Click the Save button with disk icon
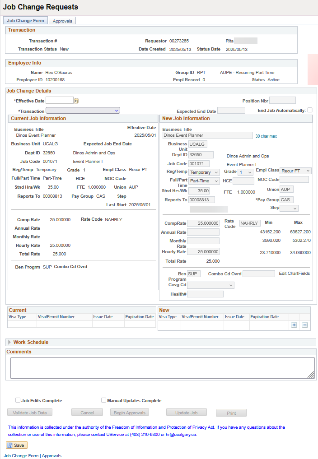 point(17,445)
